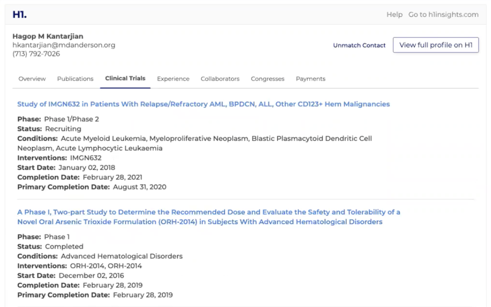The width and height of the screenshot is (491, 307).
Task: Click start date January 02, 2018
Action: (x=87, y=168)
